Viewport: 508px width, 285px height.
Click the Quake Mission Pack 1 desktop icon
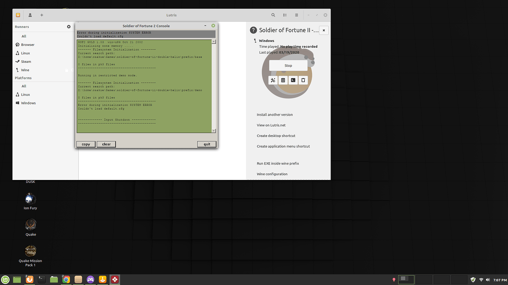pyautogui.click(x=31, y=256)
